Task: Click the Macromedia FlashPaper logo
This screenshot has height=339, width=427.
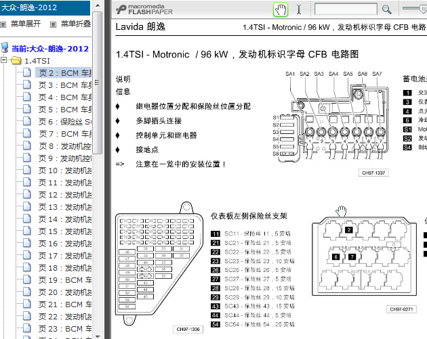Action: point(144,9)
